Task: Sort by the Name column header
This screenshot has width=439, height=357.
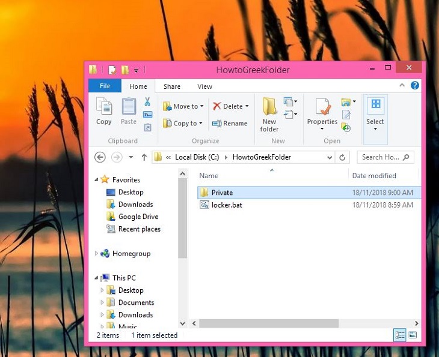Action: pos(209,176)
